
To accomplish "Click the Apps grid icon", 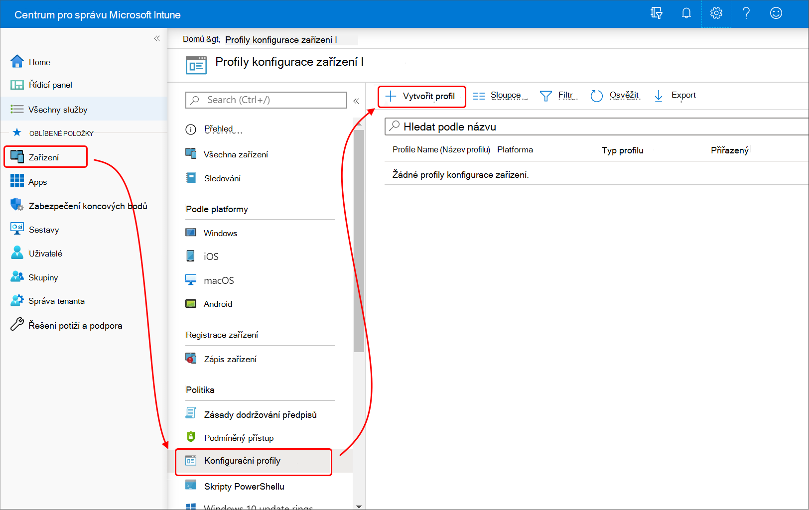I will coord(17,181).
